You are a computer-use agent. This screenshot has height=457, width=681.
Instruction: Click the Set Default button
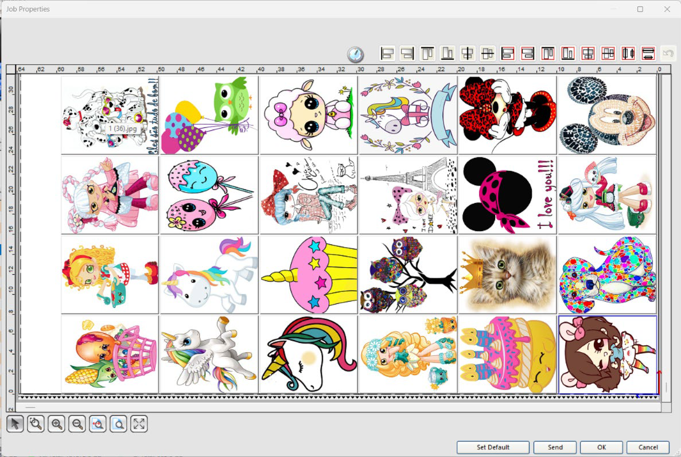[x=493, y=447]
